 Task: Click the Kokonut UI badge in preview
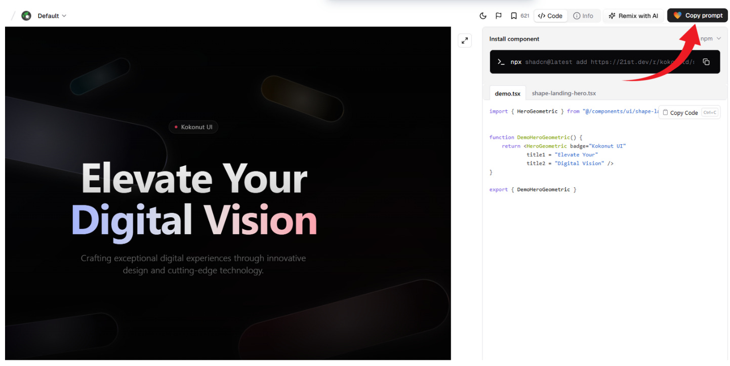coord(193,127)
